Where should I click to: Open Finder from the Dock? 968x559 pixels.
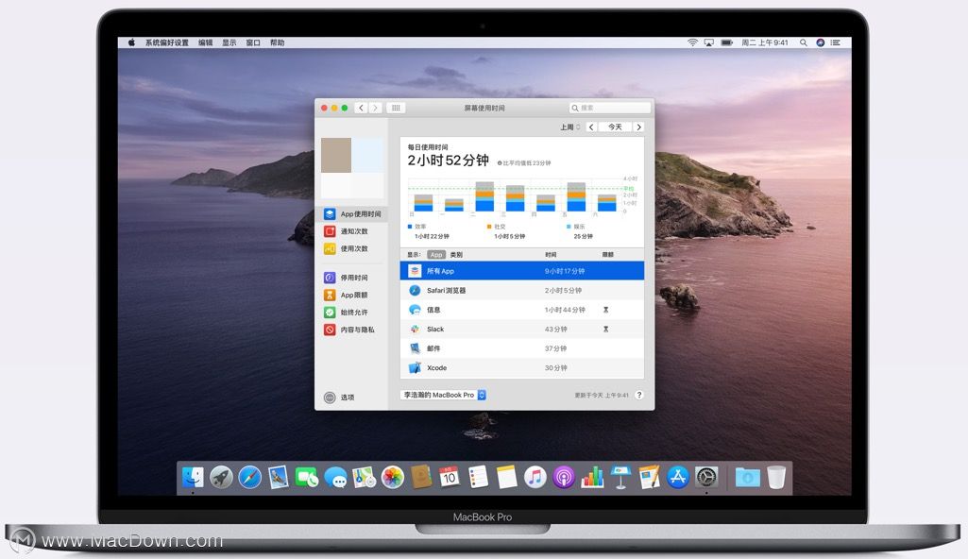(193, 477)
